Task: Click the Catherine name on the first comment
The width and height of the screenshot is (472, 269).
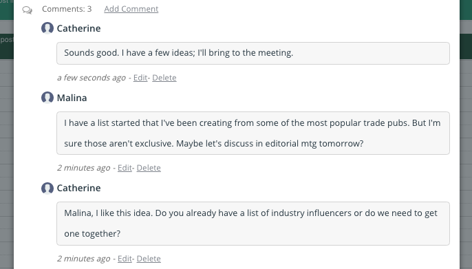Action: click(78, 28)
